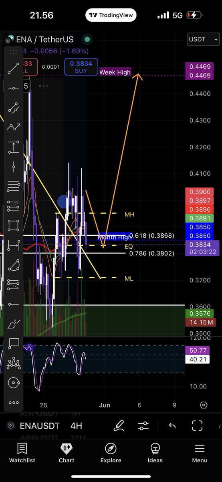222x482 pixels.
Task: Select the Arc curve drawing tool
Action: (14, 265)
